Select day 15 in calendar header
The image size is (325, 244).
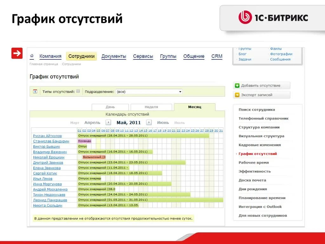[x=145, y=131]
